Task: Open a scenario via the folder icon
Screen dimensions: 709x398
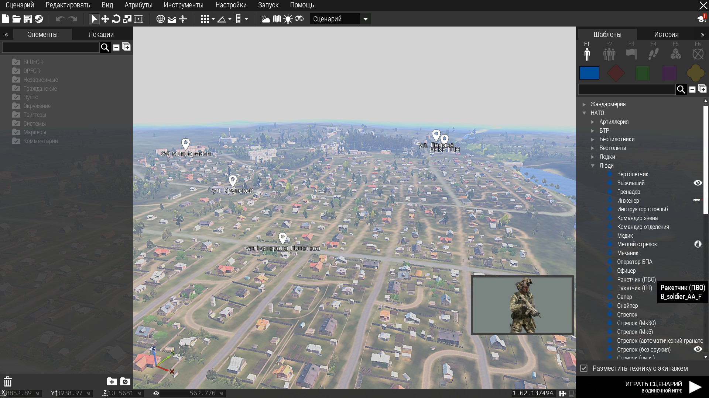Action: [16, 19]
